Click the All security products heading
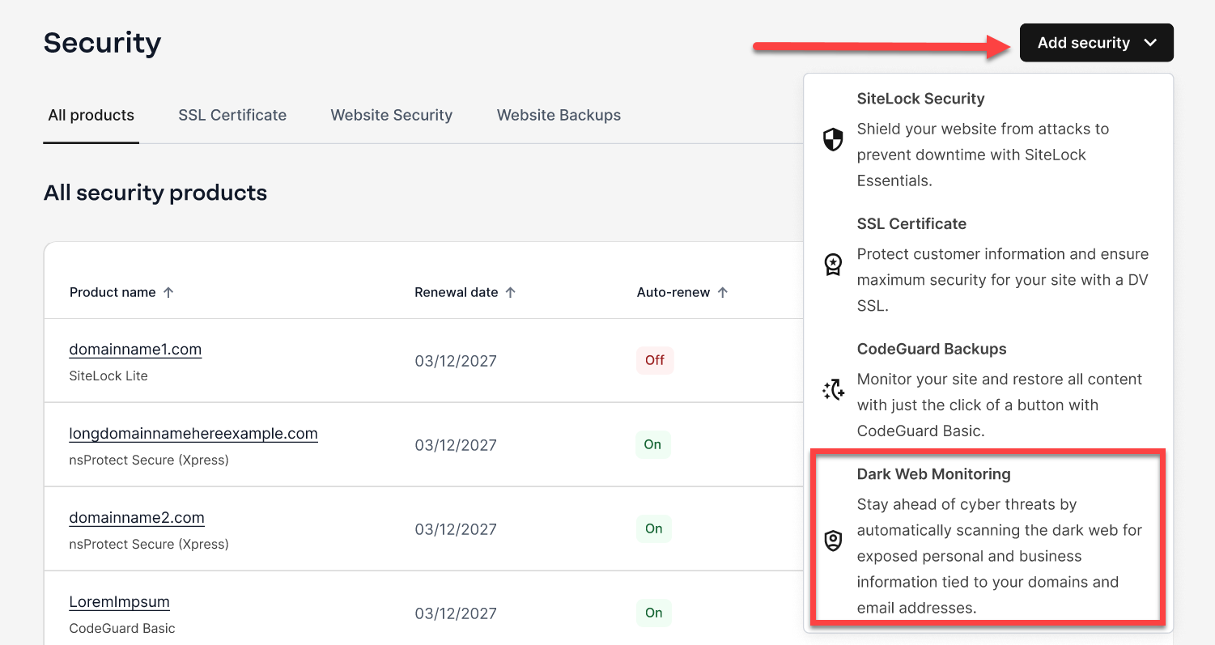 (x=155, y=193)
